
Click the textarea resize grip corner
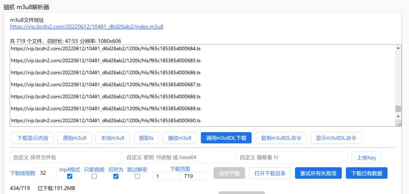click(400, 125)
